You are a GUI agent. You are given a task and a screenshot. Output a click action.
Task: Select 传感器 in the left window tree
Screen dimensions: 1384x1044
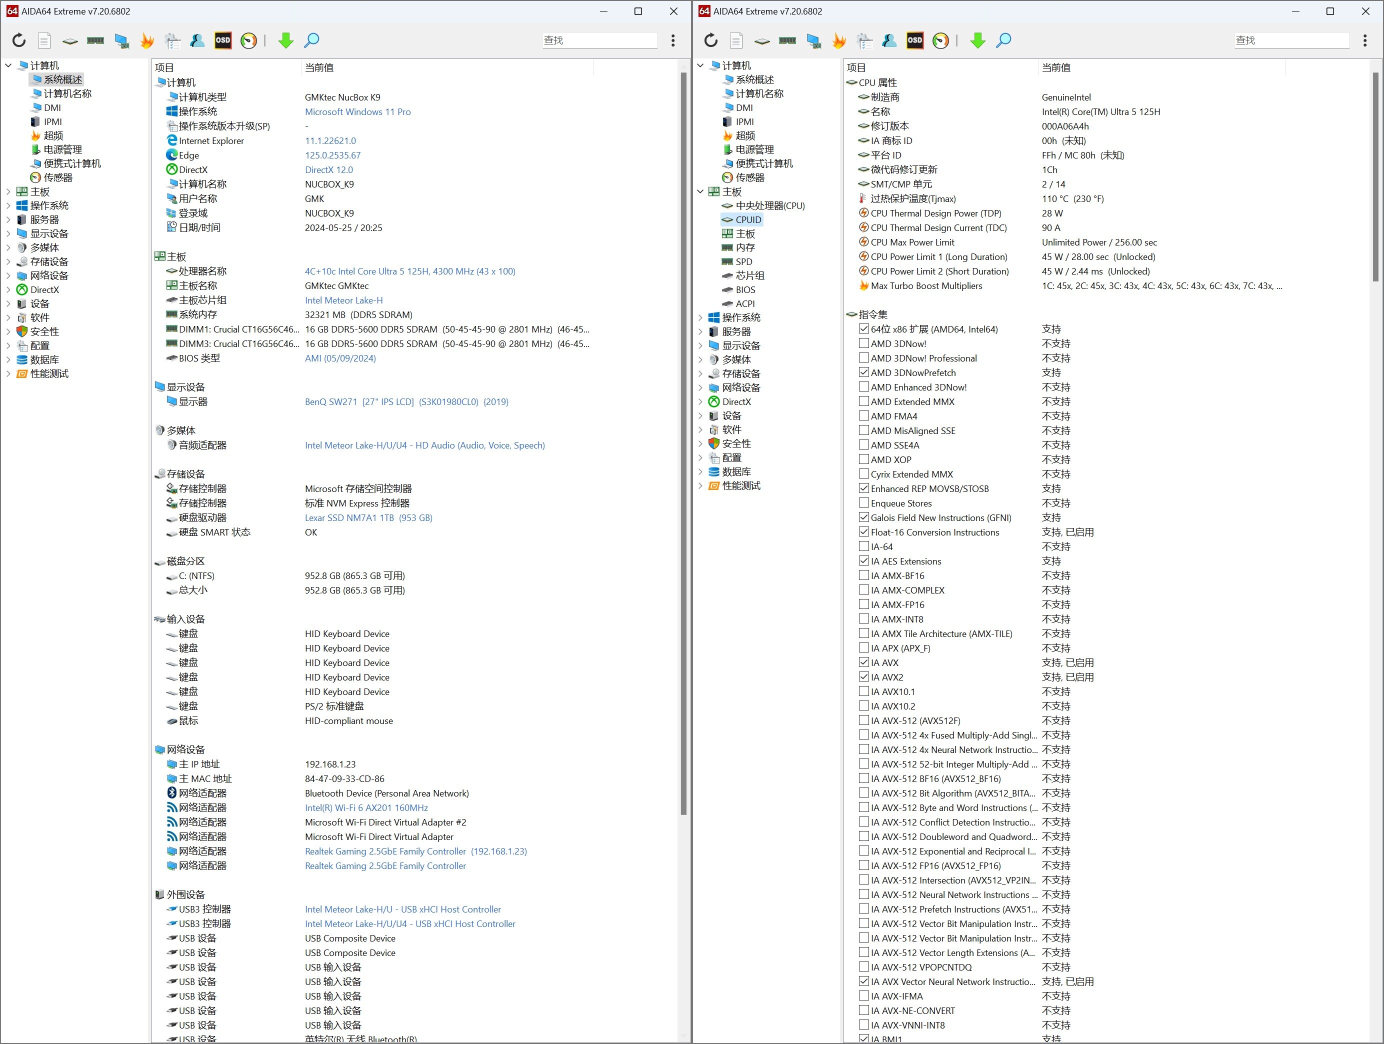click(x=57, y=177)
